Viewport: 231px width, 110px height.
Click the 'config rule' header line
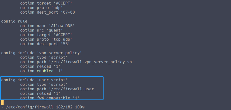pos(14,21)
